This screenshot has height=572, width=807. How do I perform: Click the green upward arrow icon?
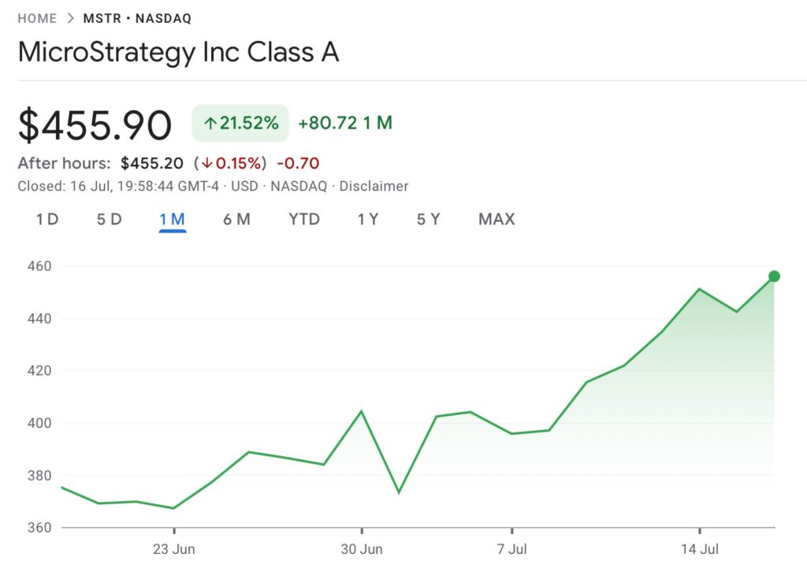click(x=211, y=123)
